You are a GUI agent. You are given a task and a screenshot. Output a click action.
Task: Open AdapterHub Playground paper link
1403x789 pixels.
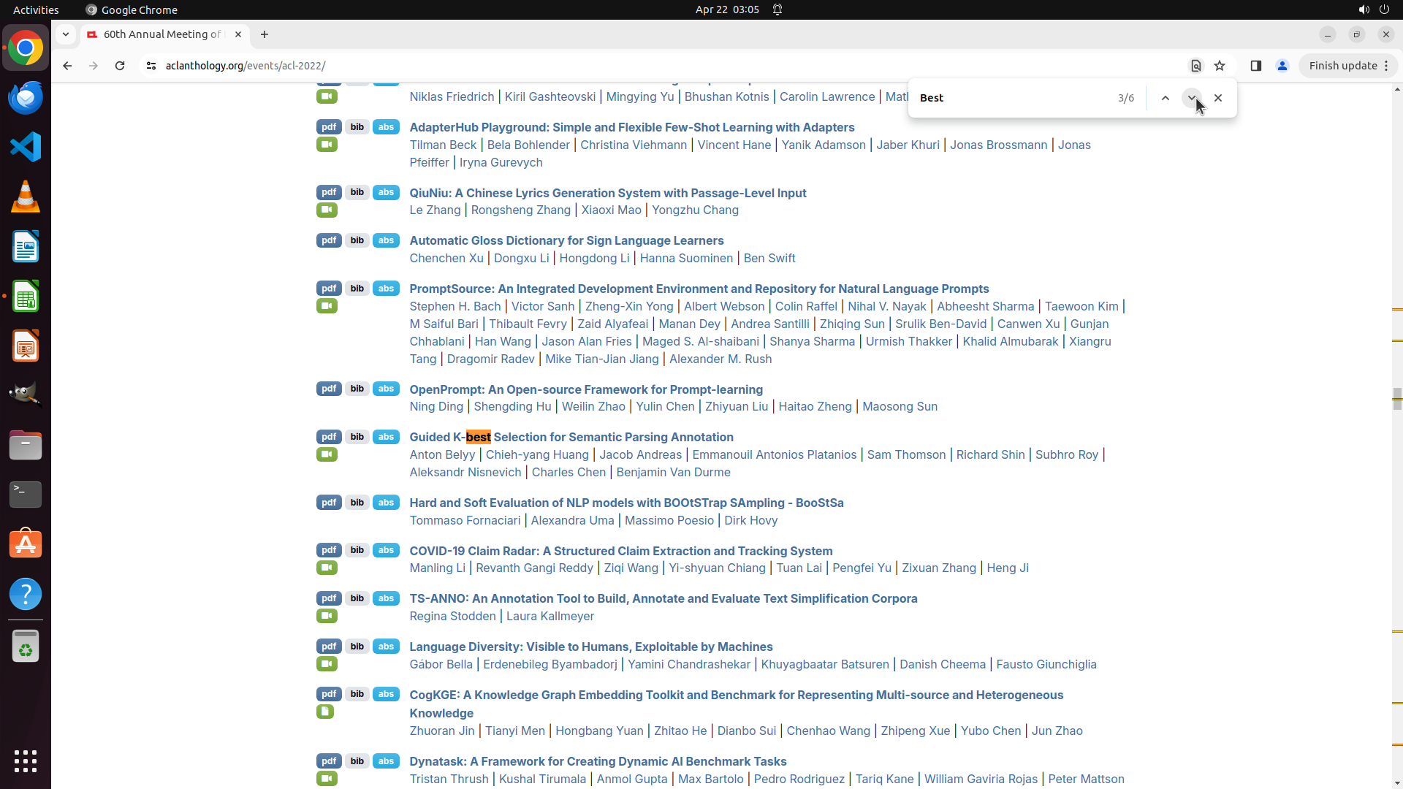[x=631, y=127]
